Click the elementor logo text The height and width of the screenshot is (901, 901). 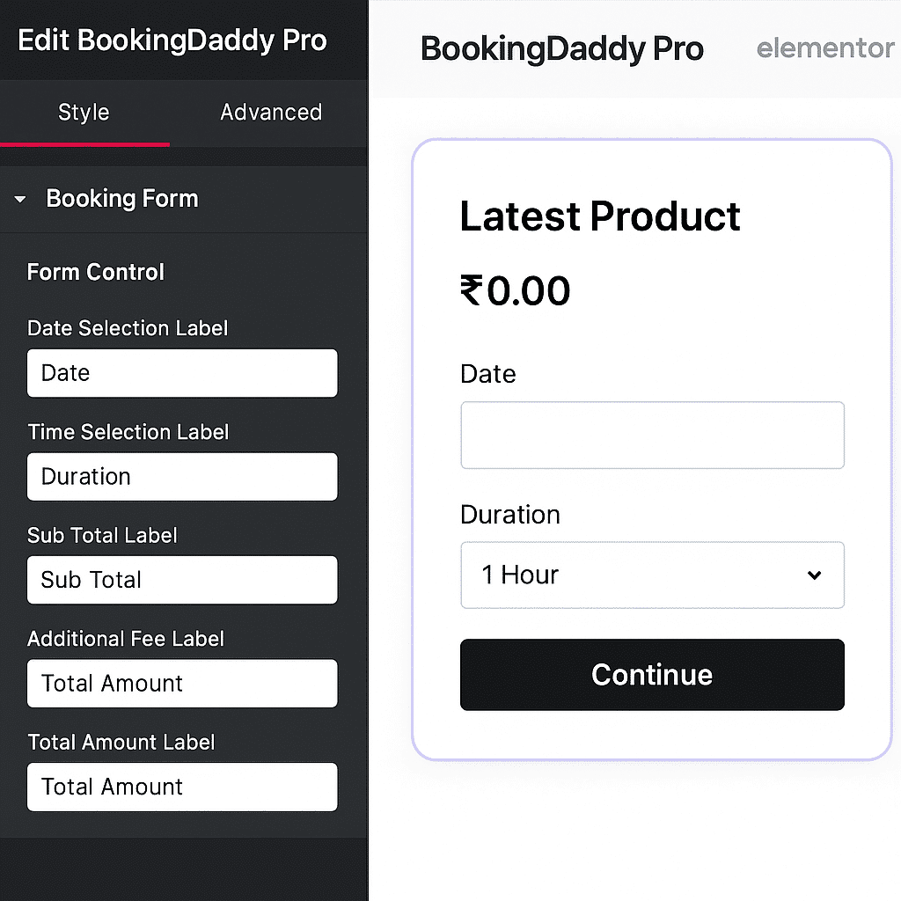click(x=824, y=48)
